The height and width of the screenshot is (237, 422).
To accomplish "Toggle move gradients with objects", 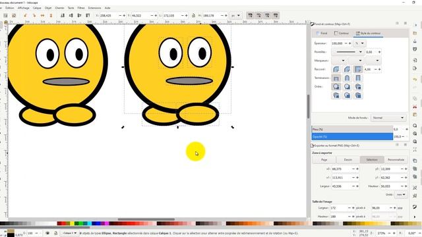I will point(267,15).
